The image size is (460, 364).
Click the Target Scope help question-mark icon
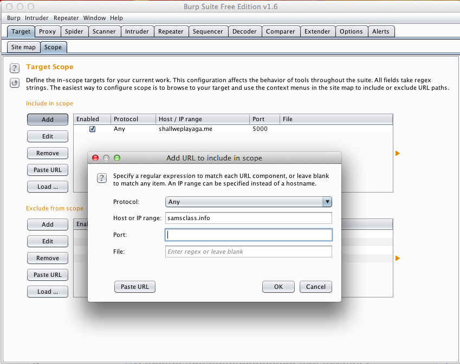(x=15, y=68)
